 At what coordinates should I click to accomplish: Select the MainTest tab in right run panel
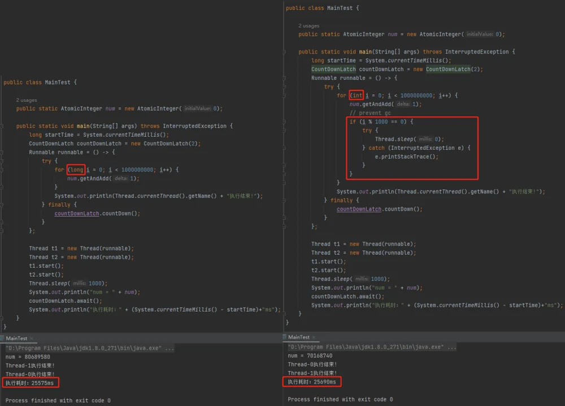[x=299, y=337]
